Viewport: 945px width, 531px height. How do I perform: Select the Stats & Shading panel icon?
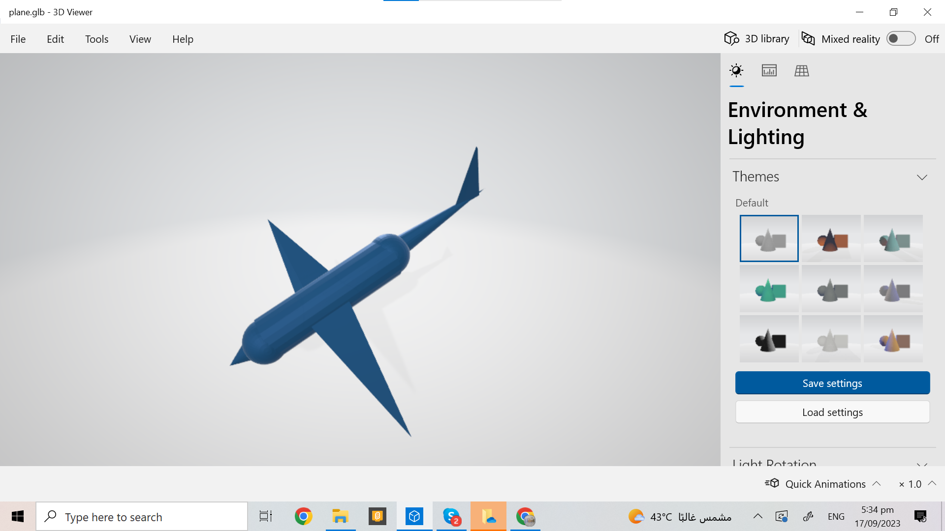pyautogui.click(x=769, y=70)
